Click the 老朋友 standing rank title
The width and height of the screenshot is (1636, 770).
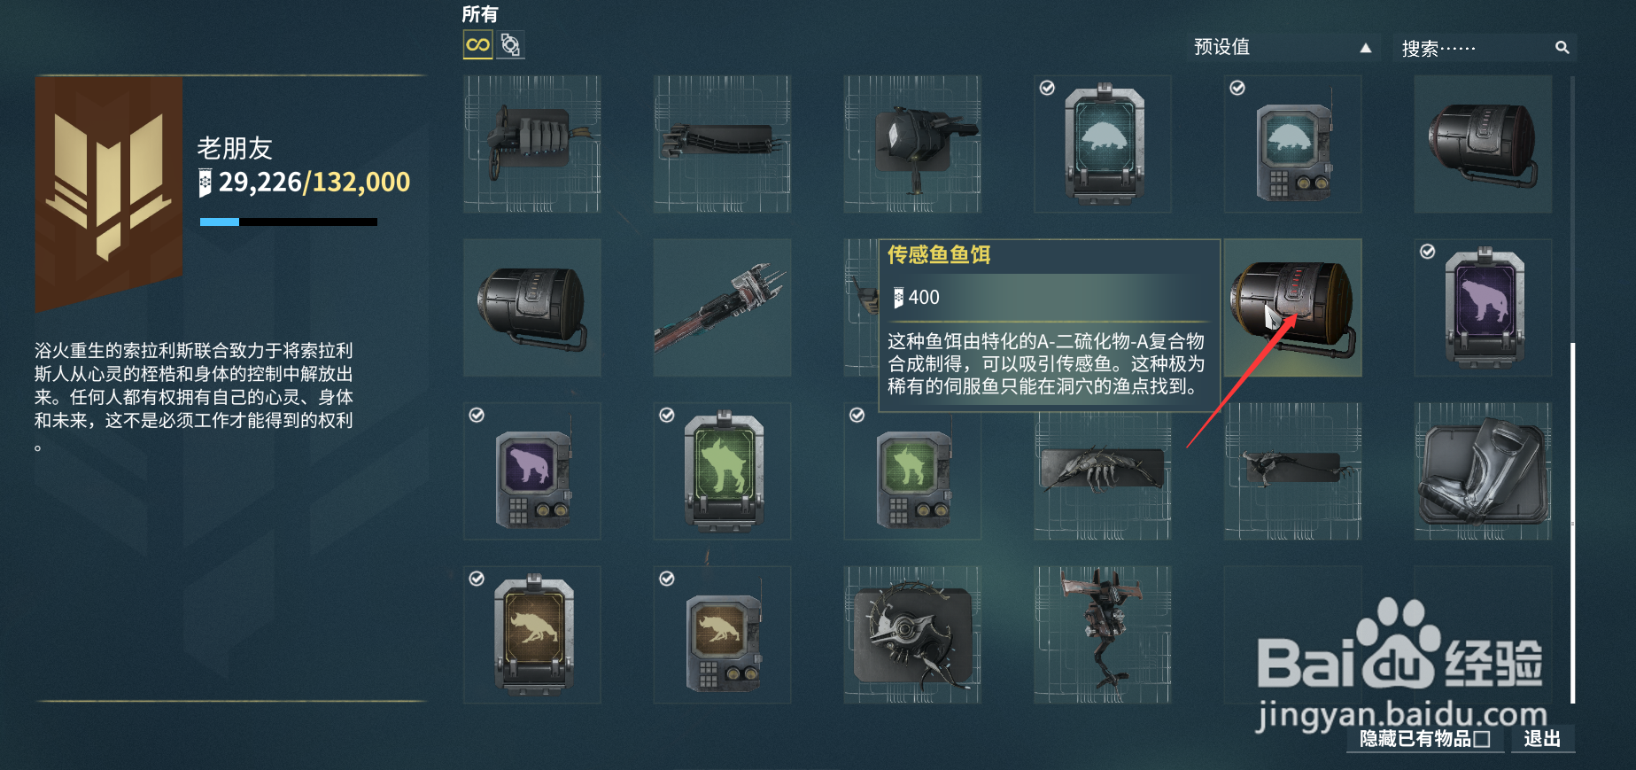coord(235,148)
